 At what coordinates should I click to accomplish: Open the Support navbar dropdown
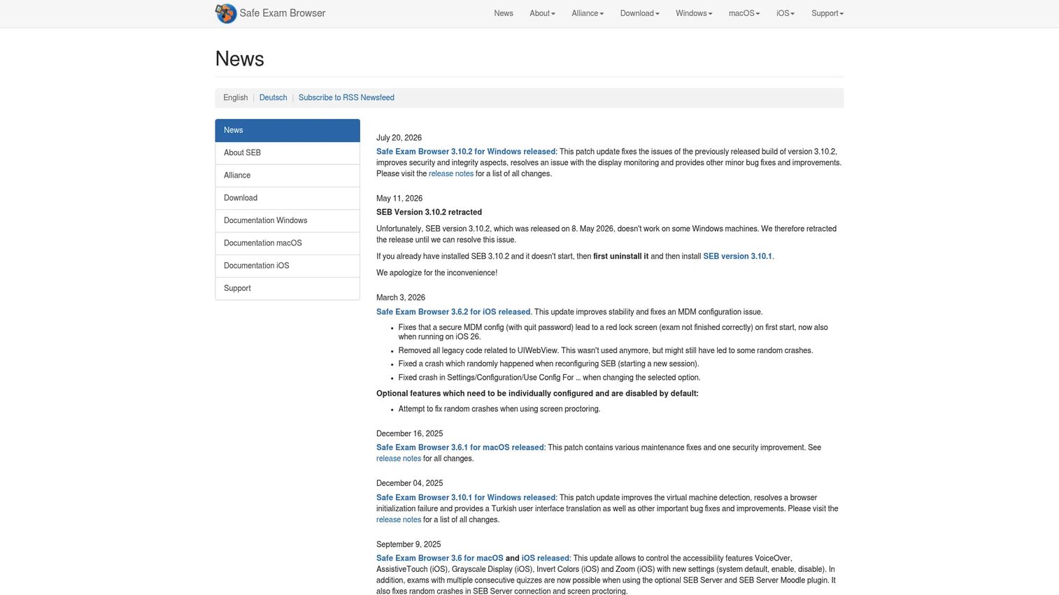click(827, 13)
